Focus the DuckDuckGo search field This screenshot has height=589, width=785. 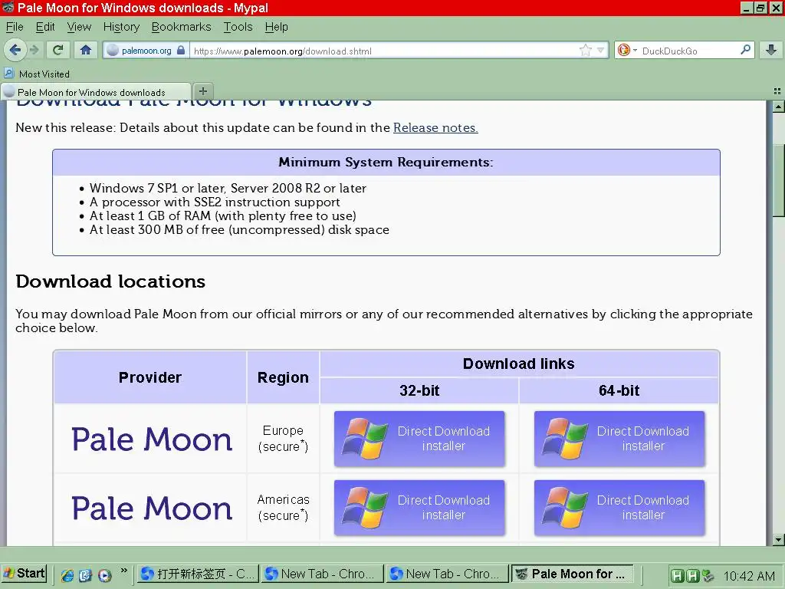tap(688, 51)
